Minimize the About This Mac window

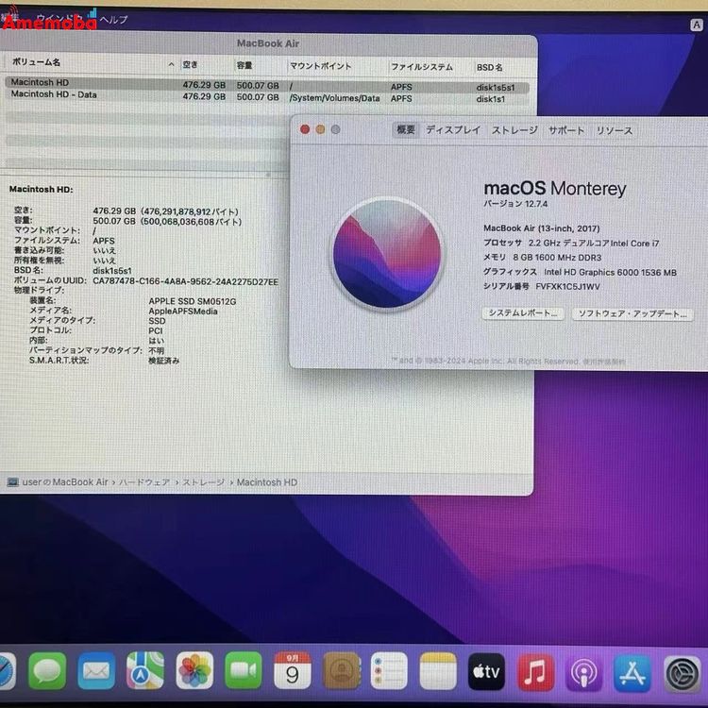pos(320,129)
